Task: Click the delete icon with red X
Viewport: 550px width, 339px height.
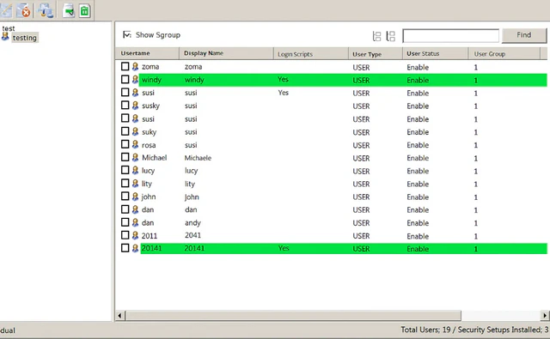Action: coord(23,10)
